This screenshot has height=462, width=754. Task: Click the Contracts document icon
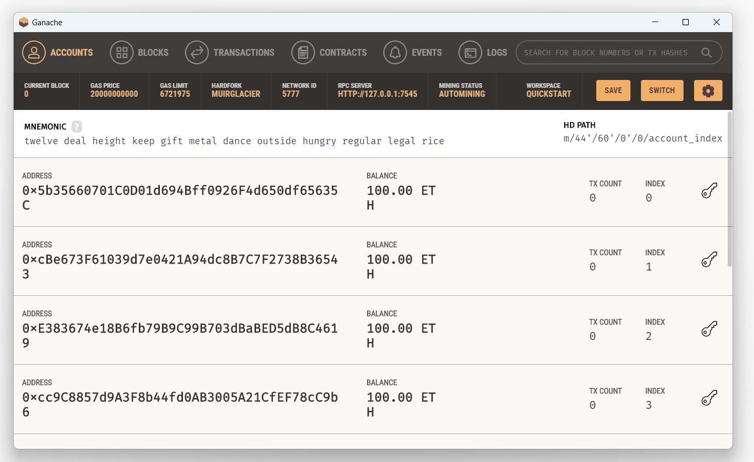coord(303,53)
